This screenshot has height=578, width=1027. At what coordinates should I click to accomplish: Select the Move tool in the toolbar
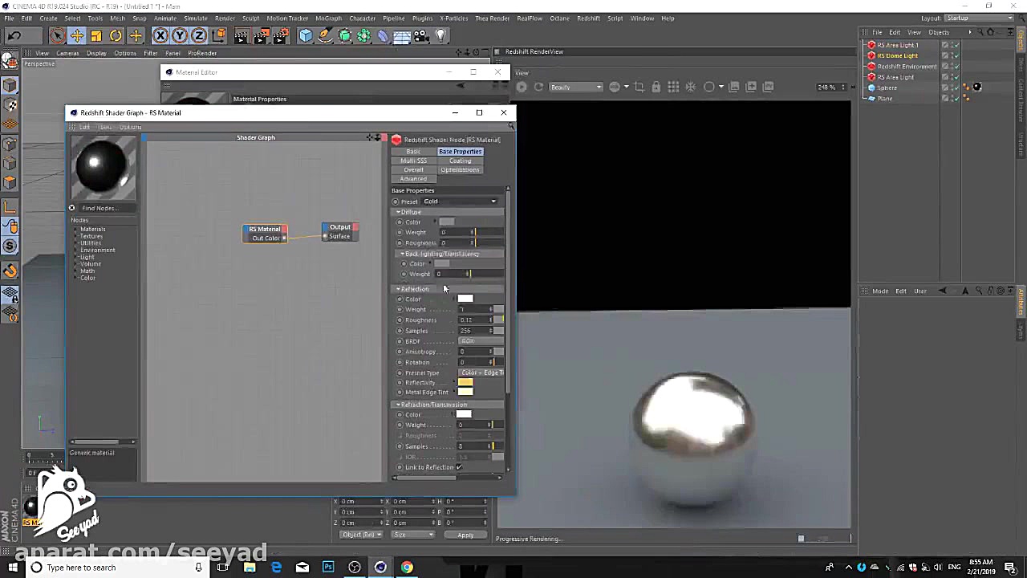coord(77,35)
